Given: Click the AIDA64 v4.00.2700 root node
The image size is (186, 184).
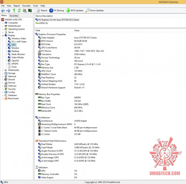Looking at the screenshot, I should click(13, 20).
